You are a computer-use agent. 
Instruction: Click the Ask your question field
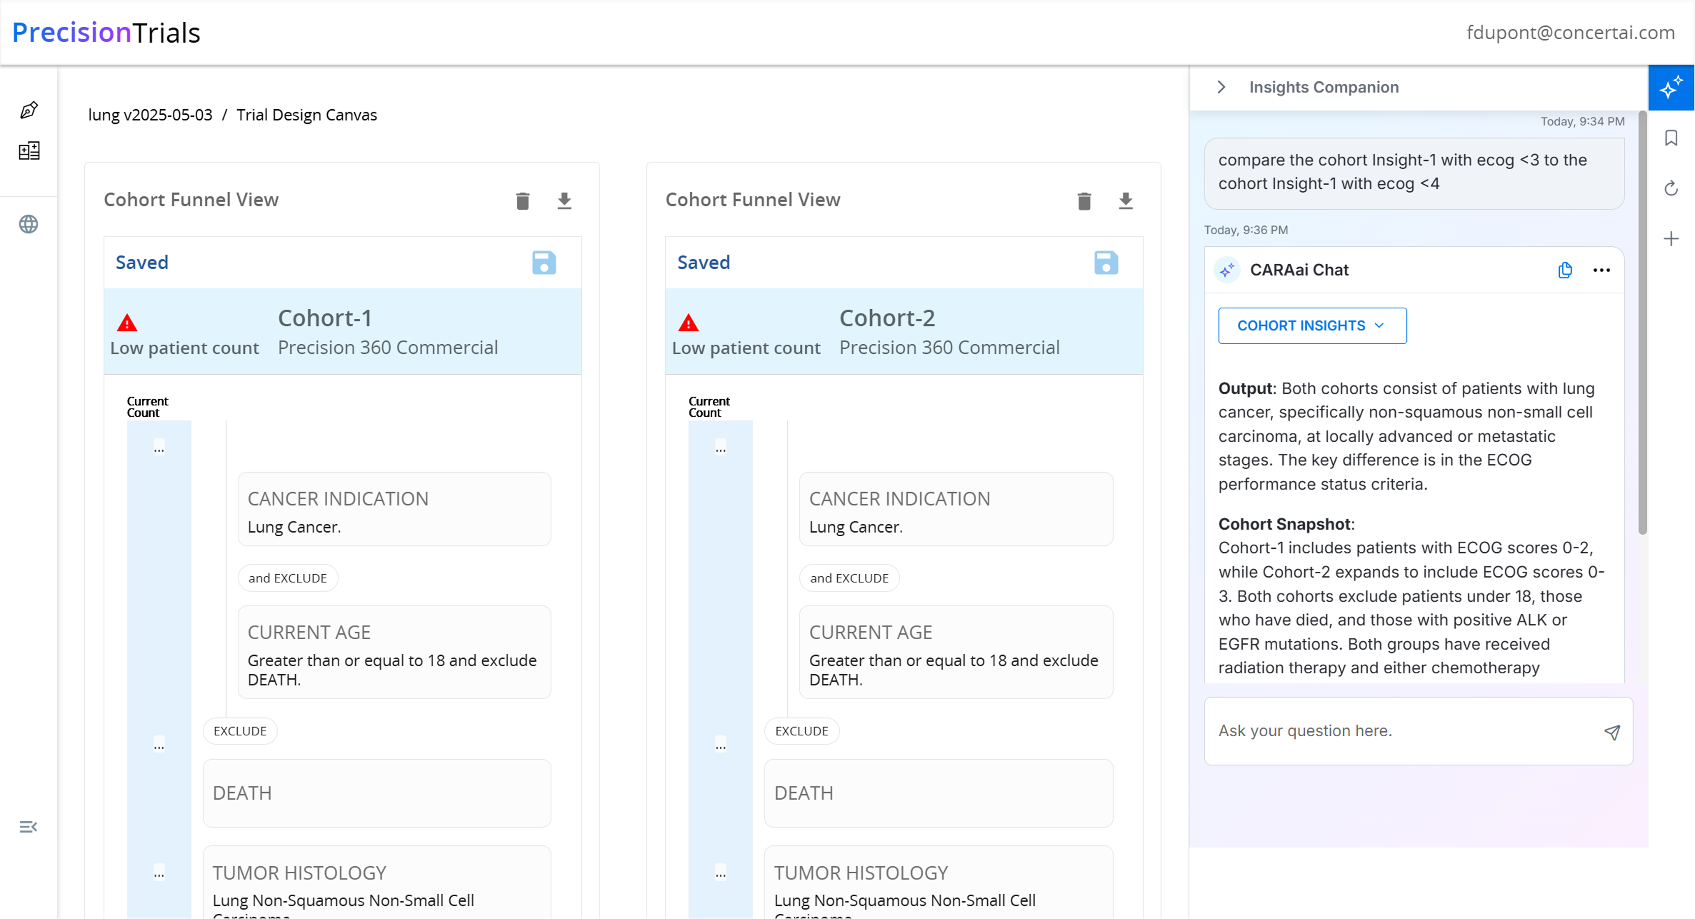[1401, 731]
